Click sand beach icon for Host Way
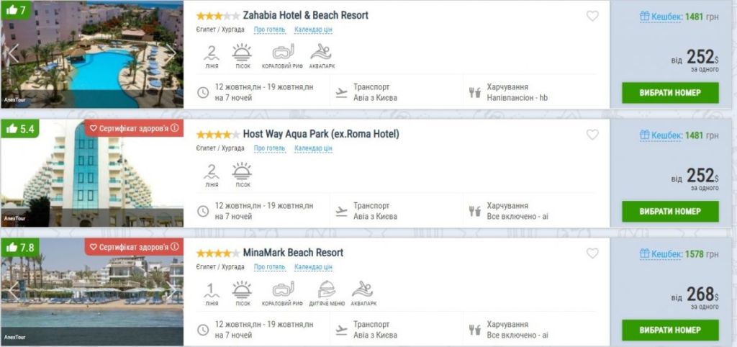Screen dimensions: 737x347 click(242, 173)
